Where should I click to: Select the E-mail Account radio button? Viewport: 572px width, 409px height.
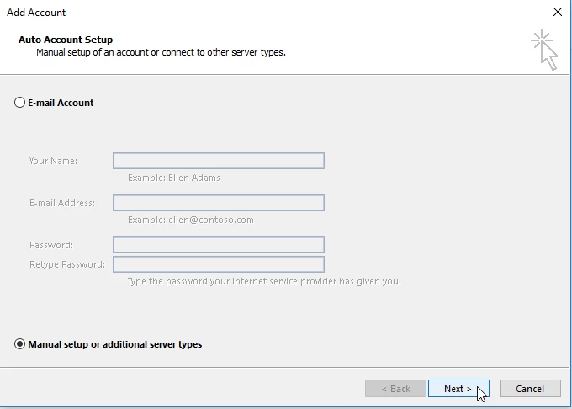pos(20,103)
